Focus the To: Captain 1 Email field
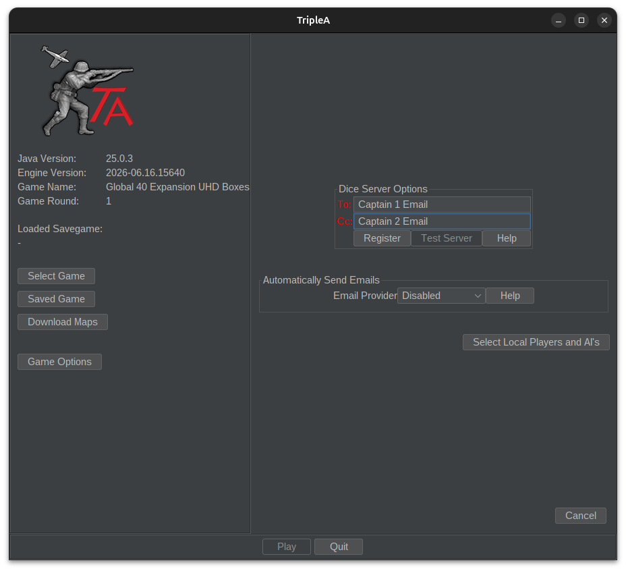This screenshot has width=626, height=571. coord(442,205)
